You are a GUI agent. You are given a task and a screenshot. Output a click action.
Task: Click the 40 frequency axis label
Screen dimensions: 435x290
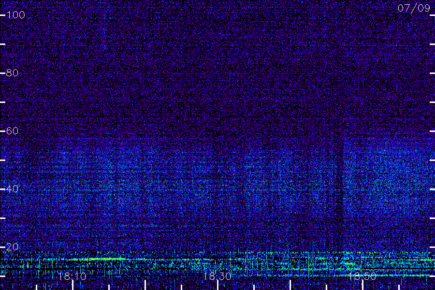click(x=12, y=189)
